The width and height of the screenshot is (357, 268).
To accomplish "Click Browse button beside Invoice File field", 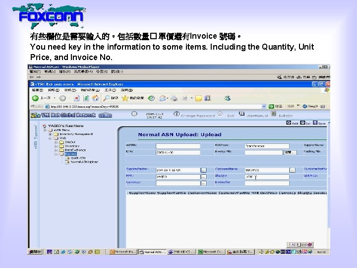I will [x=290, y=152].
